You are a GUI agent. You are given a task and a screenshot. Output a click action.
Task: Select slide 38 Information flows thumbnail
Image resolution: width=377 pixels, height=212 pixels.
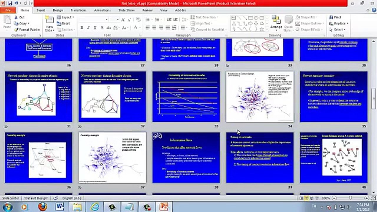click(186, 158)
